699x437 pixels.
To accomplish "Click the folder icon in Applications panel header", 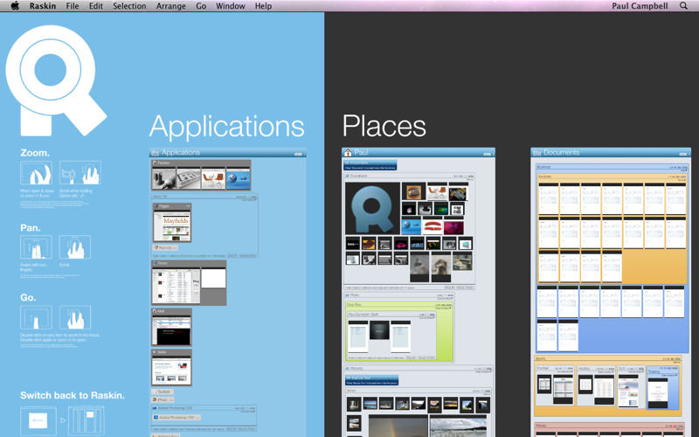I will pos(156,152).
